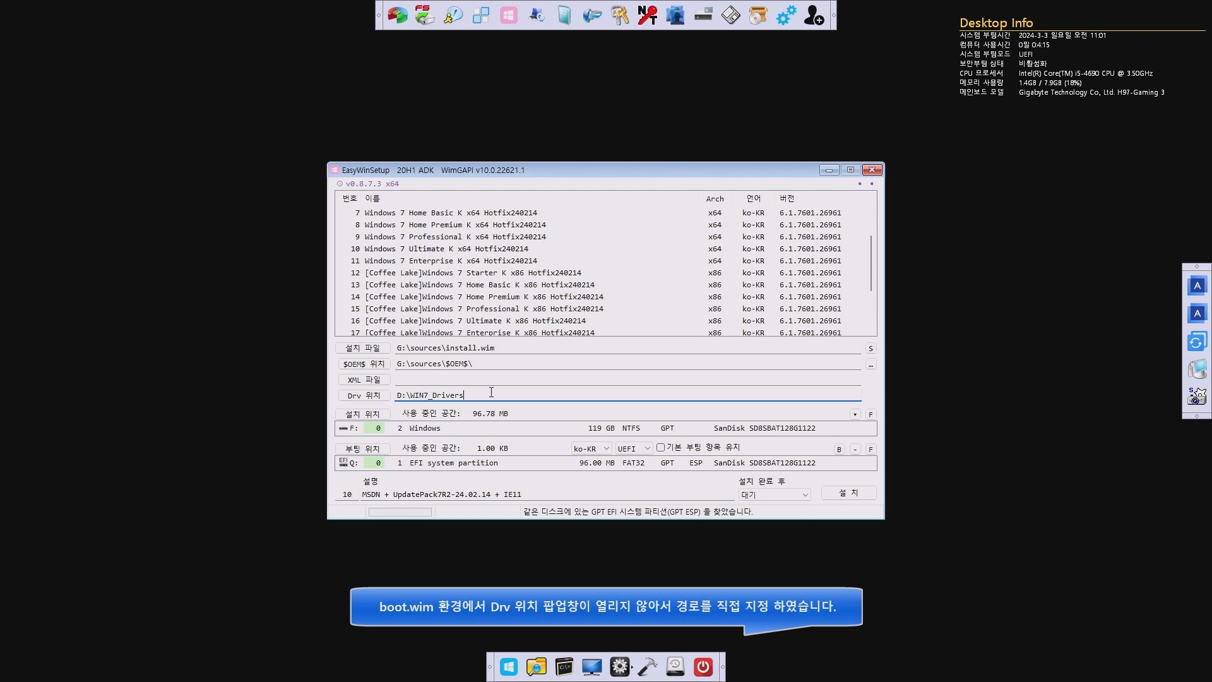Click the Drv 위치 button
The height and width of the screenshot is (682, 1212).
tap(364, 396)
